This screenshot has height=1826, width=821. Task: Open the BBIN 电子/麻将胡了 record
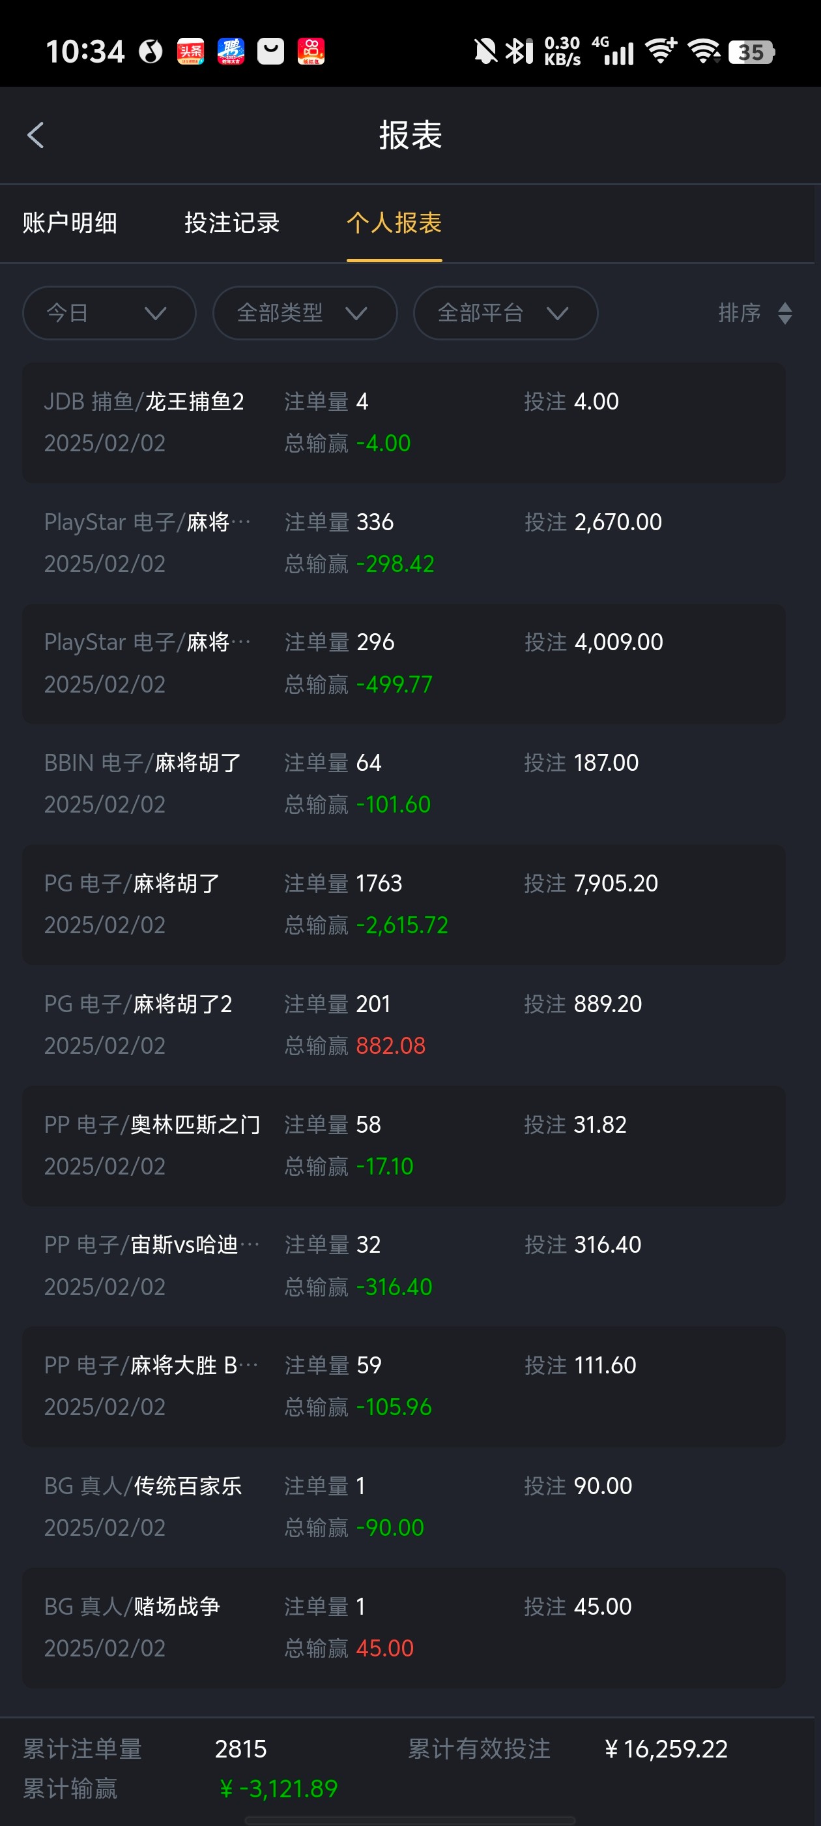(404, 783)
